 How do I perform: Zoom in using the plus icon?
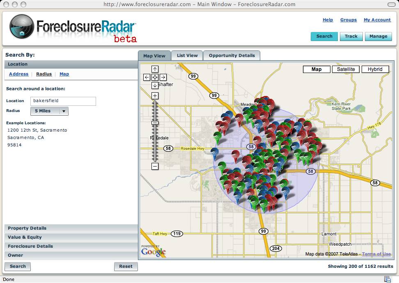coord(155,96)
